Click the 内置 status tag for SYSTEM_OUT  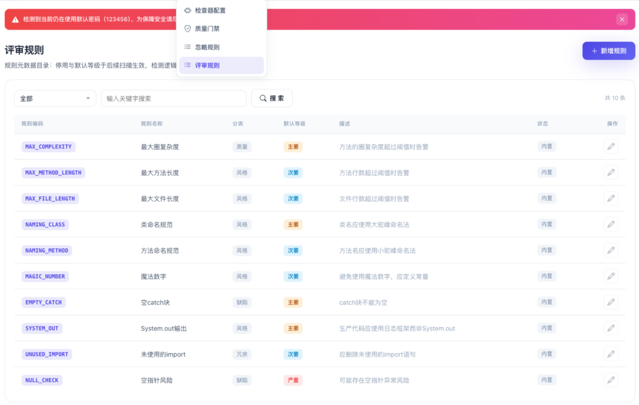click(x=547, y=328)
